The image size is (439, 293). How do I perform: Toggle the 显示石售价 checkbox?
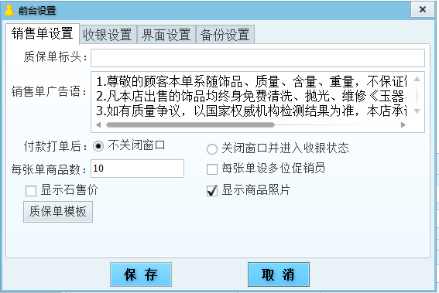coord(31,191)
